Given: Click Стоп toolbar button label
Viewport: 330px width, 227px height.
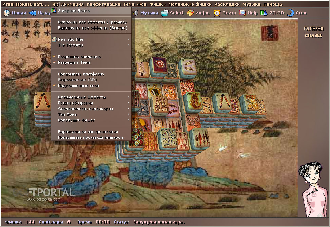Looking at the screenshot, I should (301, 13).
